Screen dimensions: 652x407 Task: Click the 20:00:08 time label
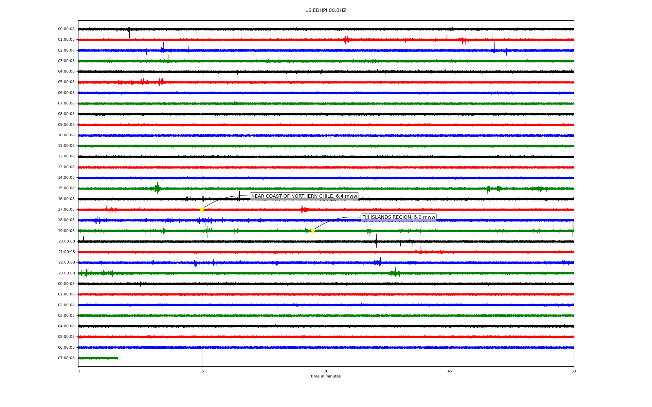pos(66,241)
